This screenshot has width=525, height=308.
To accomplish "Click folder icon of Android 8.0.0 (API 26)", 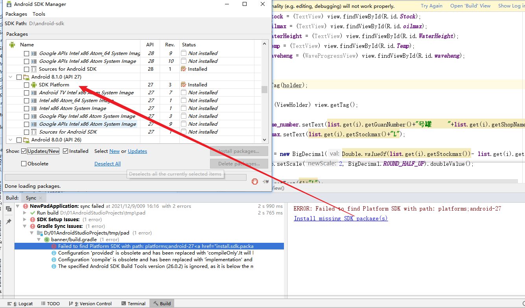I will coord(26,140).
